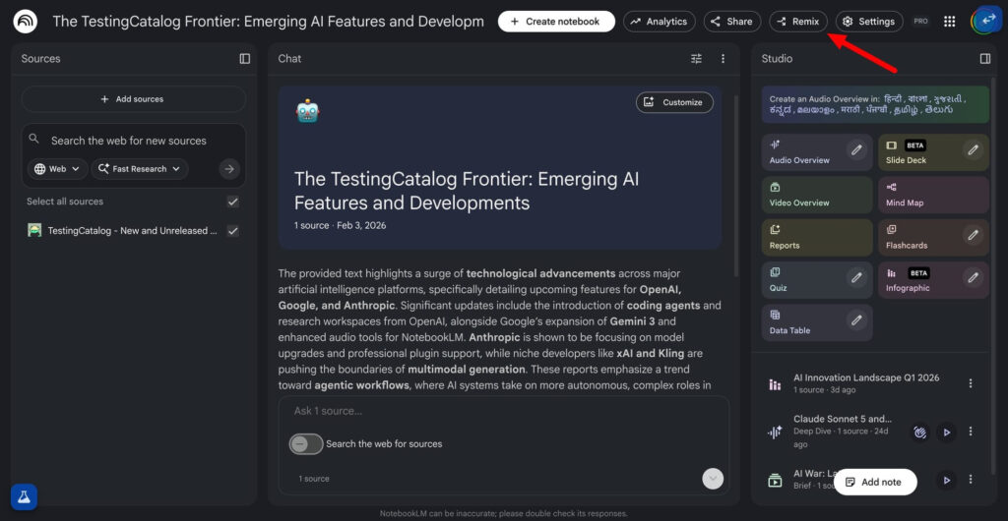This screenshot has width=1008, height=521.
Task: Open chat more options menu
Action: pyautogui.click(x=723, y=59)
